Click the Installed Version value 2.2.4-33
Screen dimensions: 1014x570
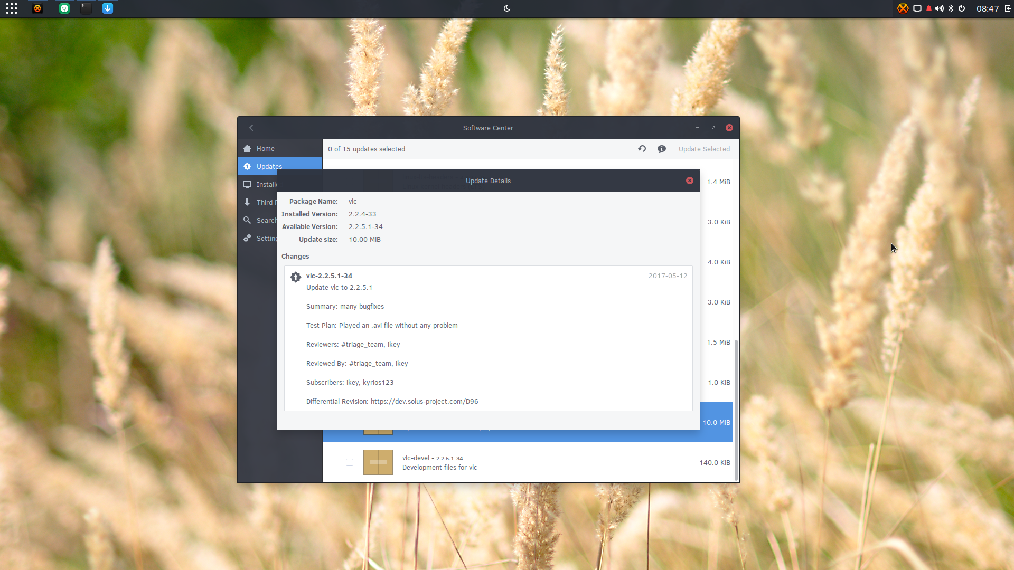tap(362, 214)
